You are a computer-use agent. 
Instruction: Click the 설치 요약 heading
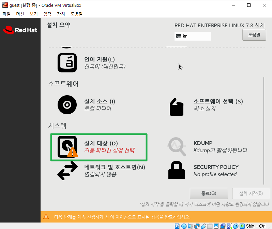[59, 25]
